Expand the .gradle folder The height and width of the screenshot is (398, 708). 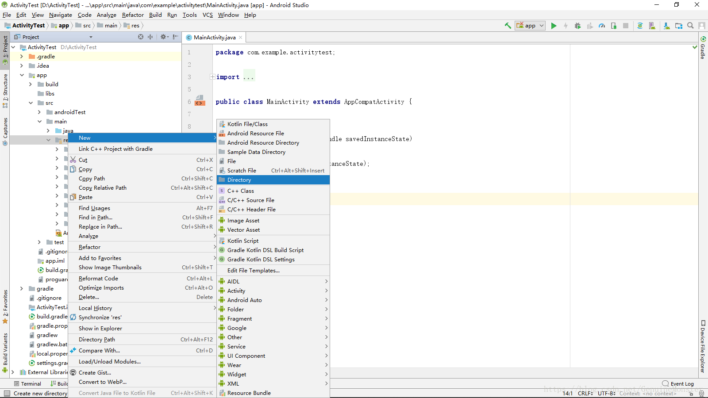point(21,57)
